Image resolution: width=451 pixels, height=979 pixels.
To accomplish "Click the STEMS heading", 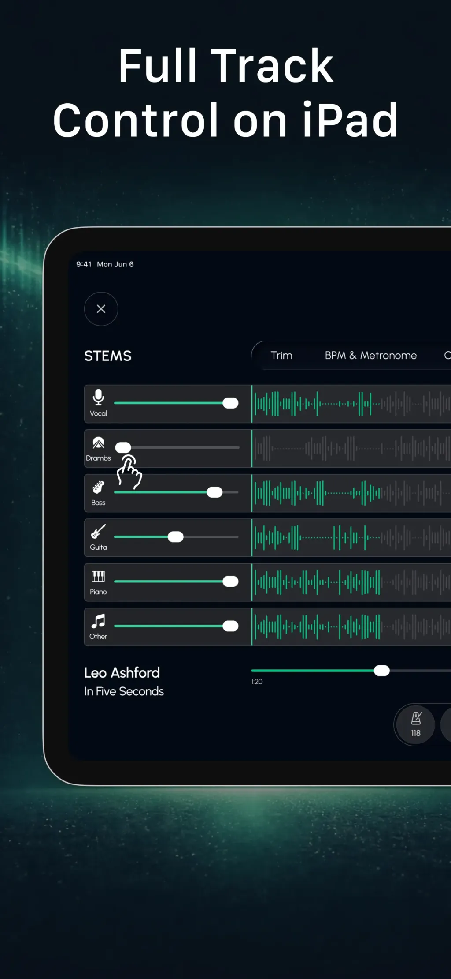I will coord(108,356).
